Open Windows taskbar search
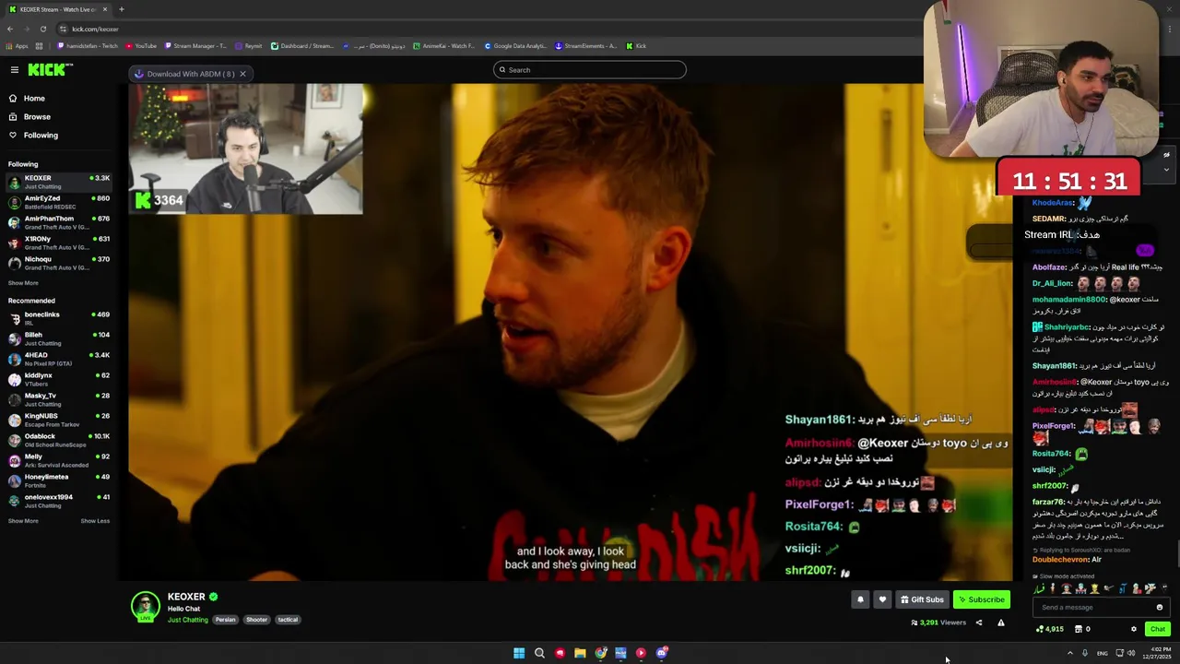 click(539, 653)
